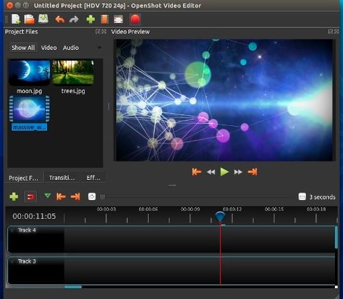Add a marker with green triangle icon
This screenshot has width=343, height=299.
(48, 196)
